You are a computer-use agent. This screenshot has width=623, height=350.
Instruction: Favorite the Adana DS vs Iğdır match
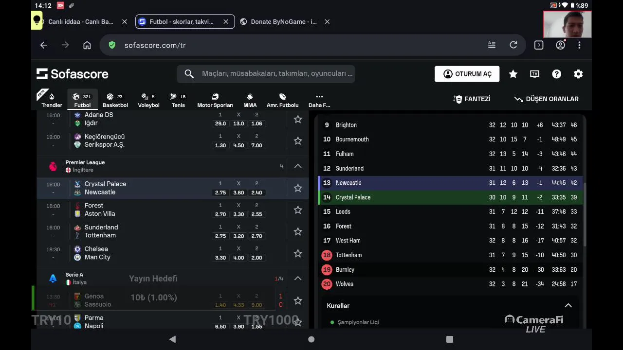(x=298, y=119)
